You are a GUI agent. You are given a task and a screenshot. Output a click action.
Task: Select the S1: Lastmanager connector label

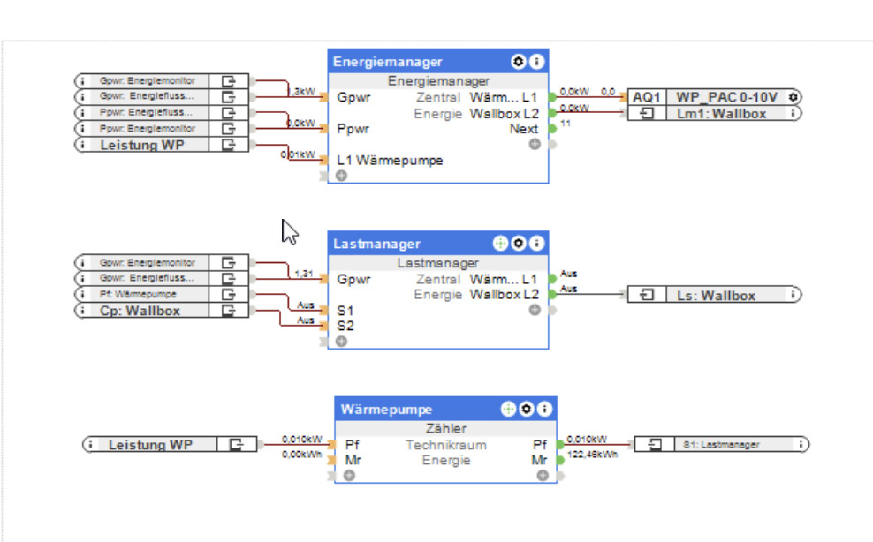pyautogui.click(x=721, y=445)
